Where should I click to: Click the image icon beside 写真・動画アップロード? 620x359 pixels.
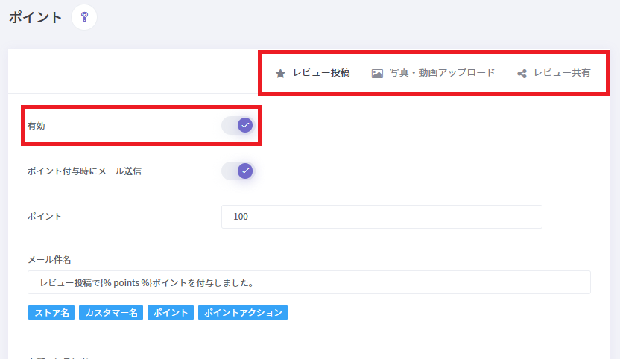pyautogui.click(x=377, y=74)
